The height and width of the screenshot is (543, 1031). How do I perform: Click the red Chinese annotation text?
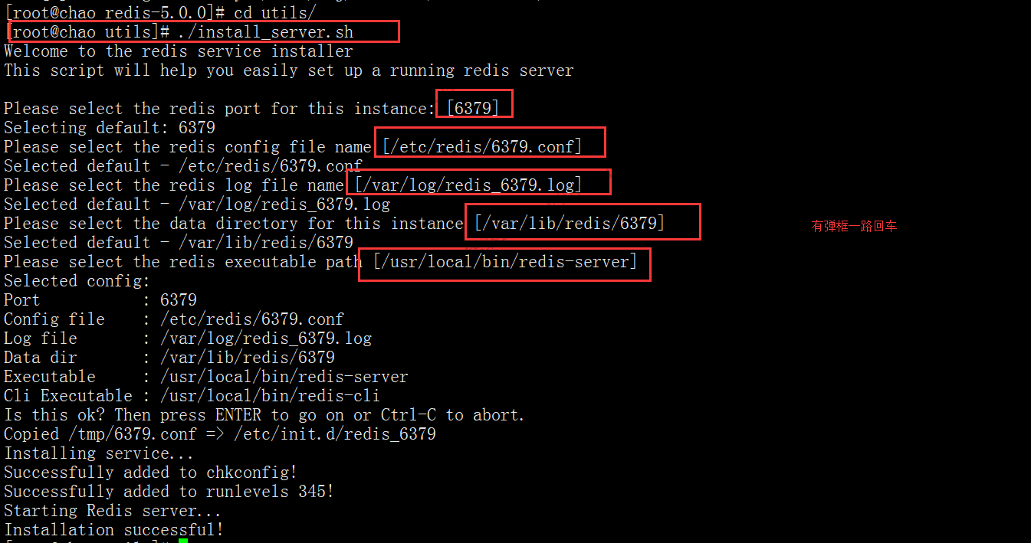pyautogui.click(x=854, y=227)
